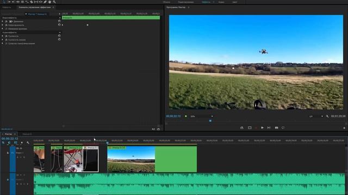This screenshot has height=195, width=348.
Task: Click the Program monitor blue playhead scrubber
Action: [210, 121]
